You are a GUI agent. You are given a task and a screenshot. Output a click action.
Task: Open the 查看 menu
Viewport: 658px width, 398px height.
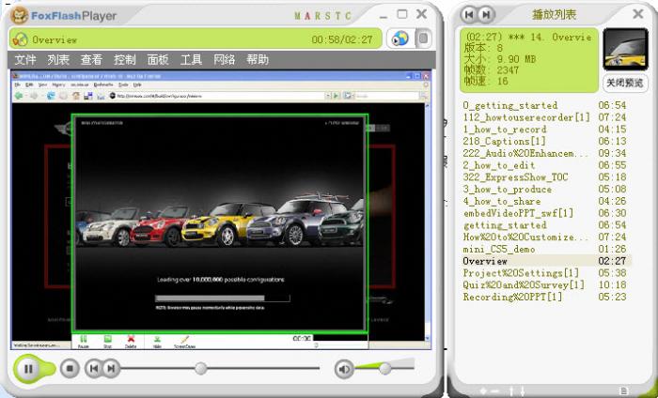[x=91, y=60]
